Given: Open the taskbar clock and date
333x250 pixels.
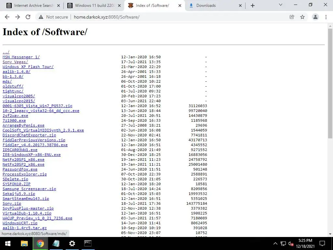Looking at the screenshot, I should tap(305, 243).
